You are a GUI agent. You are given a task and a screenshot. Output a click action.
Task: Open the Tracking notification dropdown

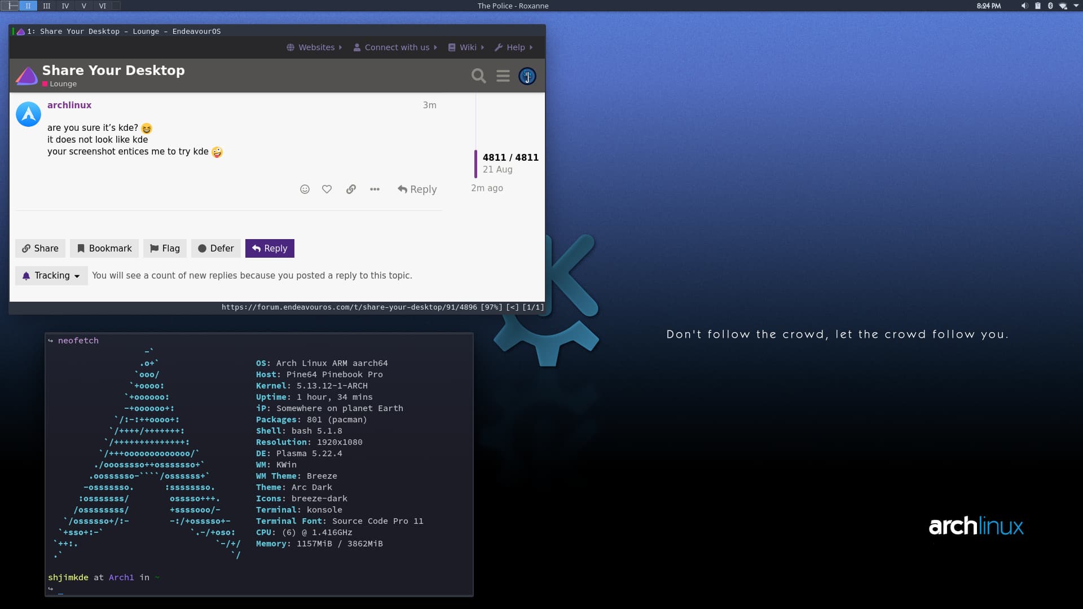(x=51, y=276)
